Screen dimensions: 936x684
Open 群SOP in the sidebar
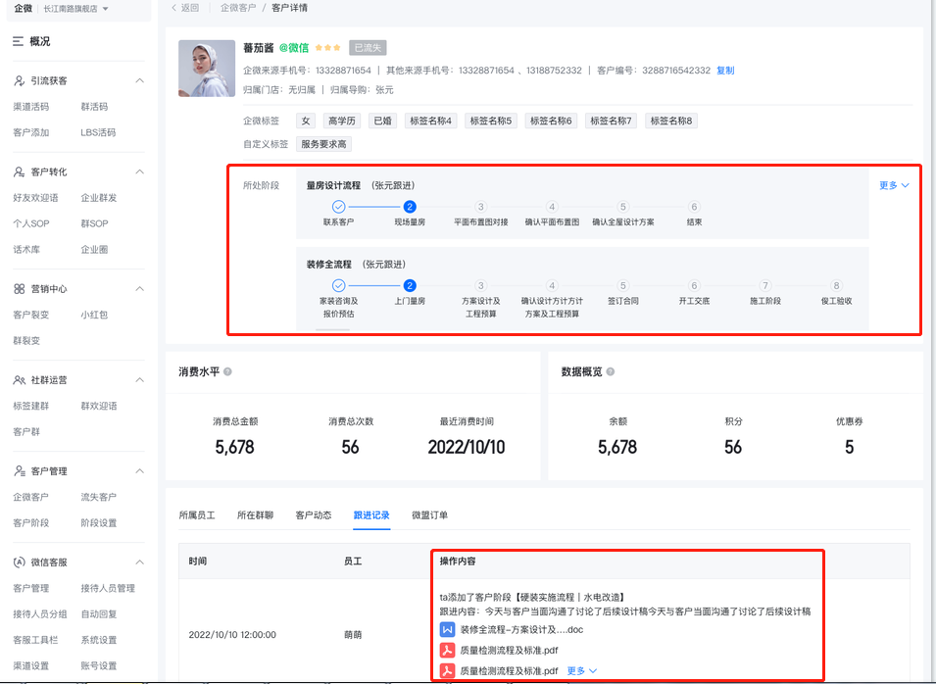94,223
